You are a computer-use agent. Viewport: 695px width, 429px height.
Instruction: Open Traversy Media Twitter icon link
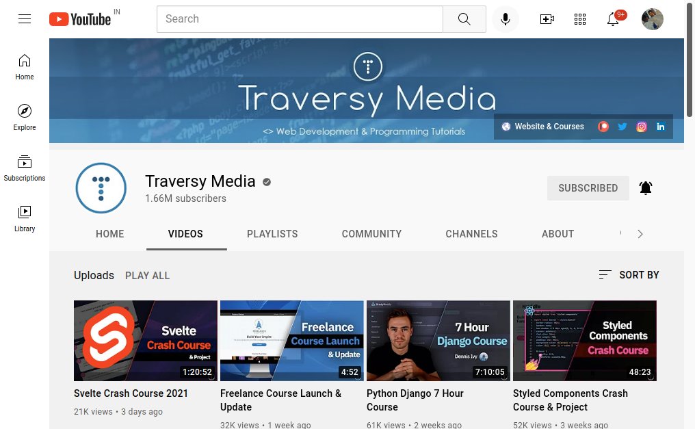[x=622, y=127]
